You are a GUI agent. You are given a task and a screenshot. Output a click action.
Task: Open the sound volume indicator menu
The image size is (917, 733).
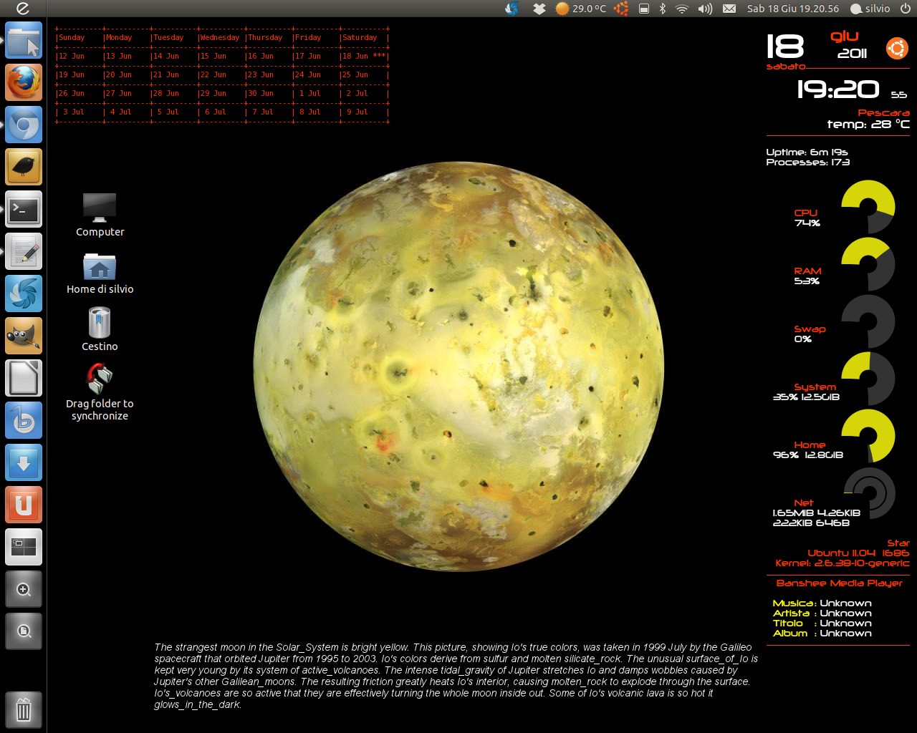tap(706, 9)
